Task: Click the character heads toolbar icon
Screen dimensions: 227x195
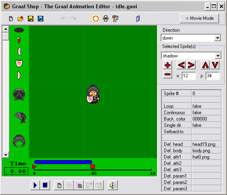Action: coord(116,19)
